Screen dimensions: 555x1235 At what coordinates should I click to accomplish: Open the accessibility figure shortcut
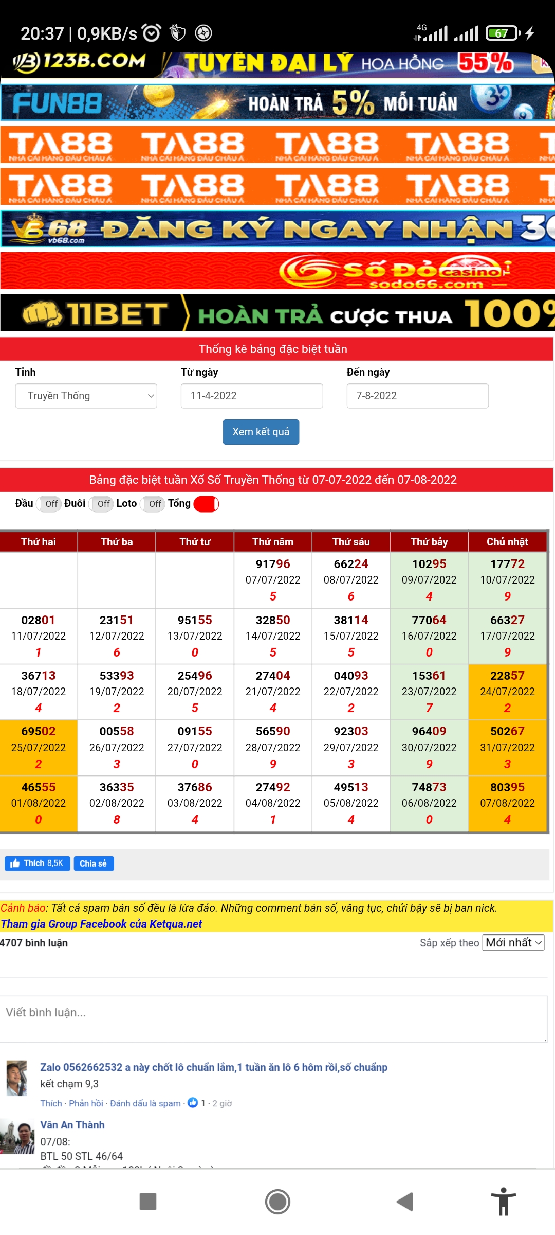click(x=503, y=1202)
